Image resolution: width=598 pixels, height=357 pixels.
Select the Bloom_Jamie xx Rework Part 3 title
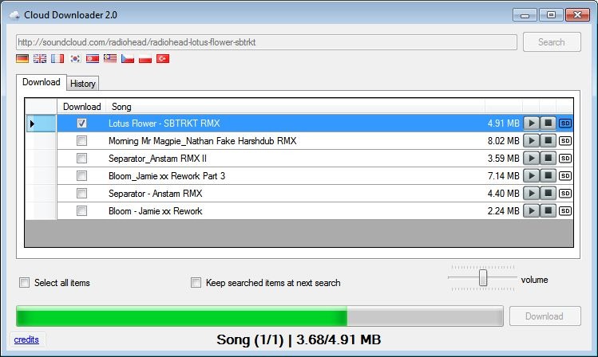pos(167,176)
